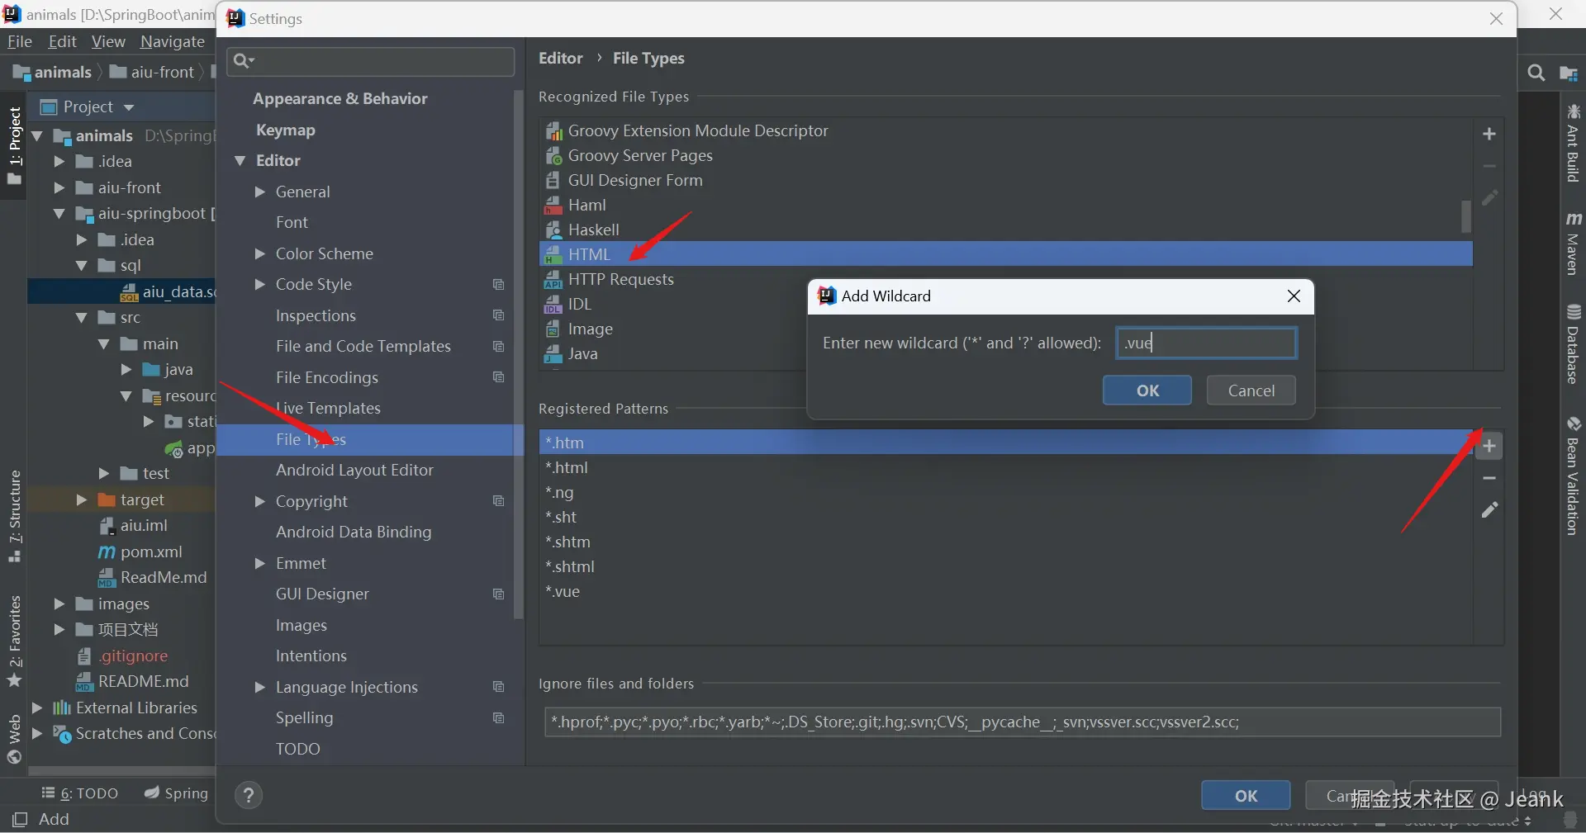The width and height of the screenshot is (1586, 833).
Task: Expand the Emmet settings node
Action: tap(259, 563)
